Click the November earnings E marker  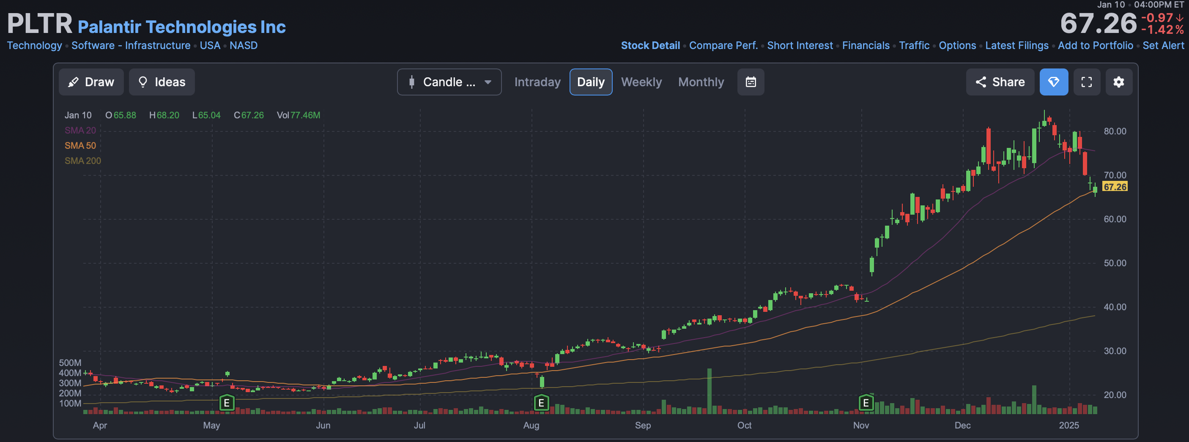[x=866, y=403]
